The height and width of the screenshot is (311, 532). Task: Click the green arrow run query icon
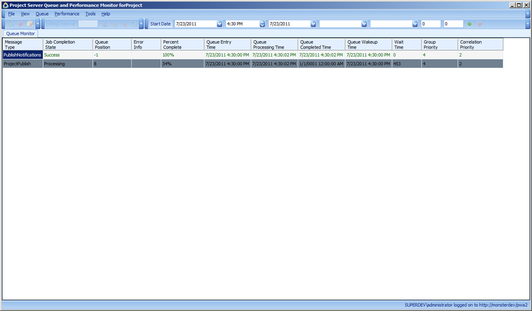point(470,24)
